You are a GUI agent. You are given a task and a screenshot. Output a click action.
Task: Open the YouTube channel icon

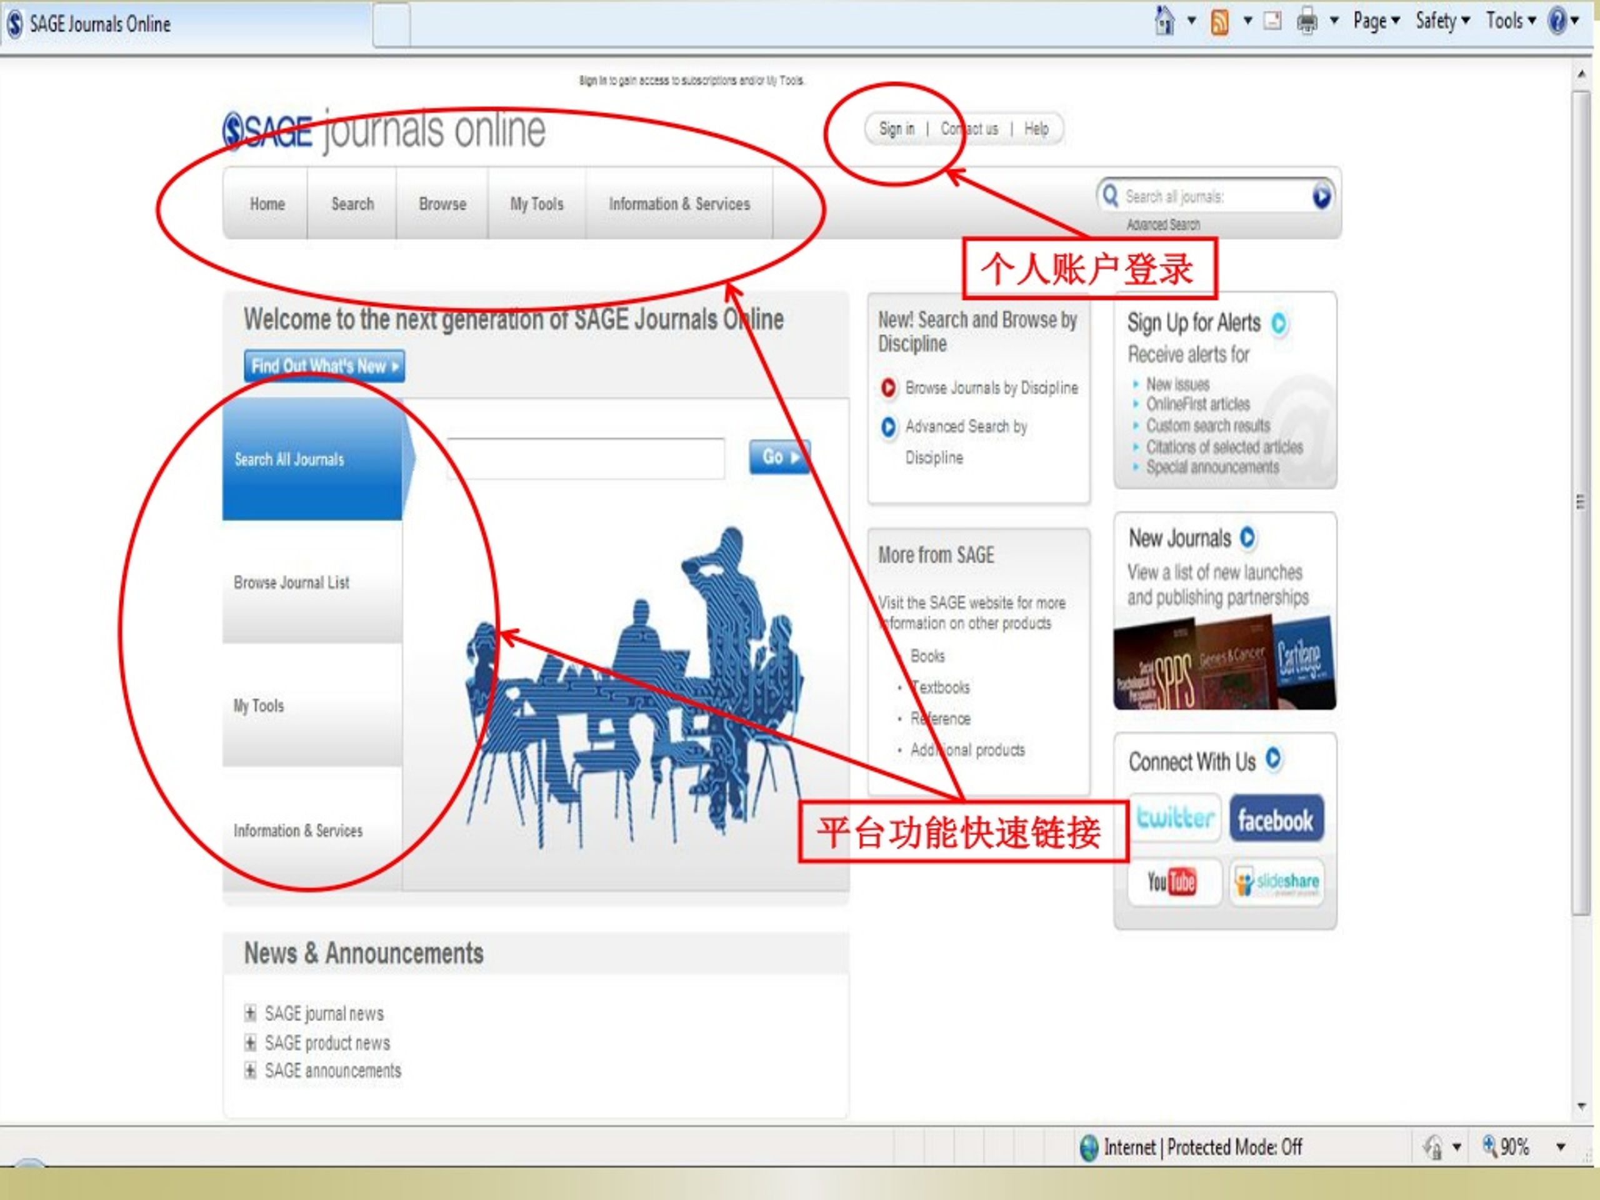point(1172,882)
